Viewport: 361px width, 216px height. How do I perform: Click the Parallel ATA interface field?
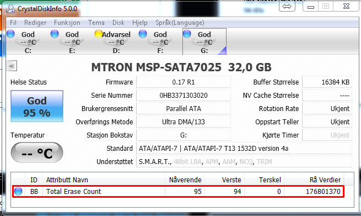click(x=184, y=108)
